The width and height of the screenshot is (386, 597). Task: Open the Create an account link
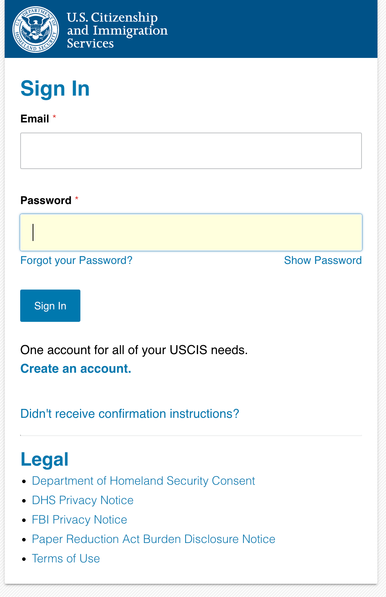[x=76, y=368]
